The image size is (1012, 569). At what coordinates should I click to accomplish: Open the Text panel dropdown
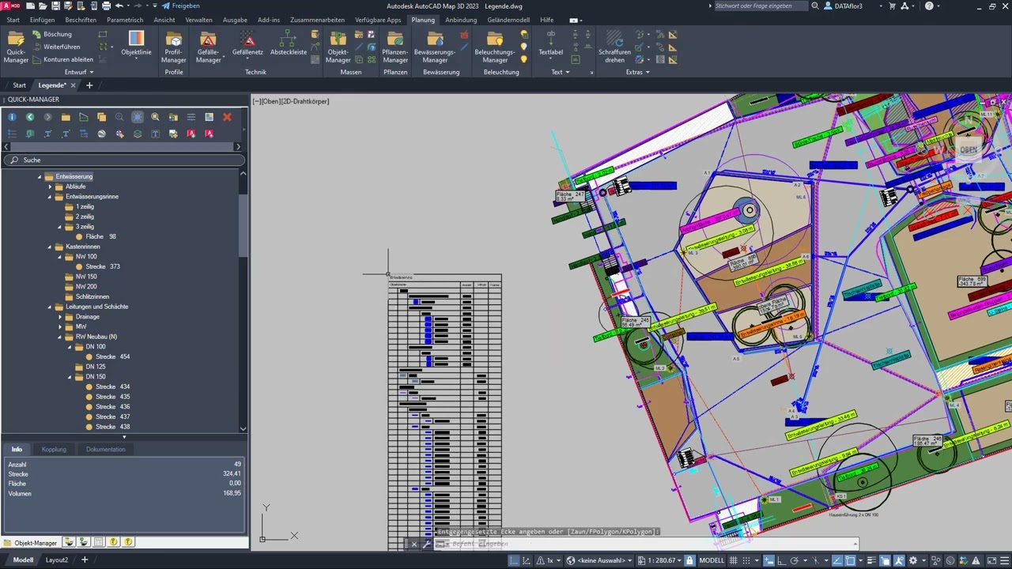tap(561, 72)
